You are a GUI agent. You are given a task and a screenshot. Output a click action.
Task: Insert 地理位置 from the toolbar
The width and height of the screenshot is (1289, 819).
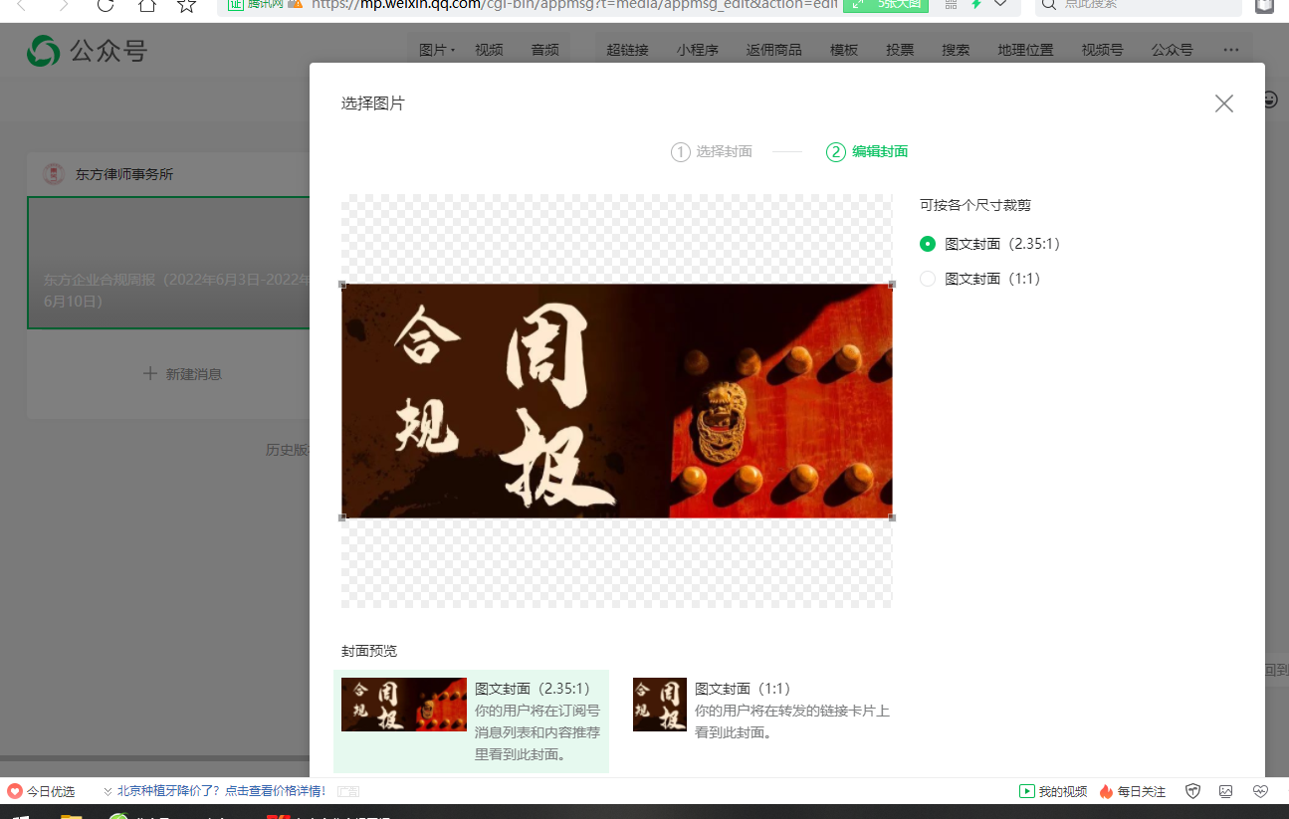coord(1025,50)
